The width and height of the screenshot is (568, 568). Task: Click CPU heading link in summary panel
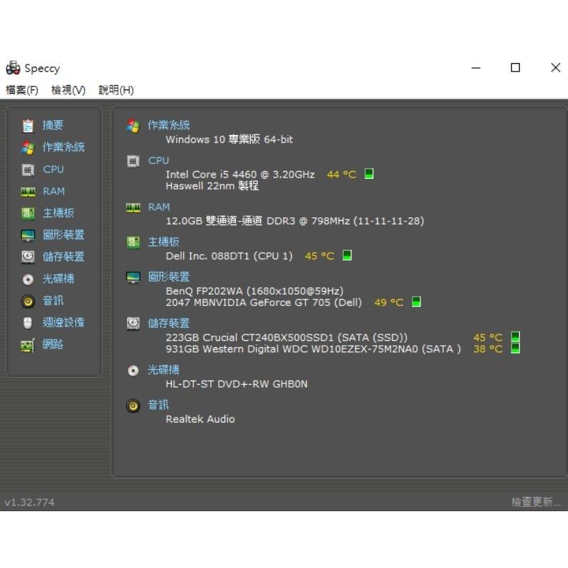click(x=158, y=160)
